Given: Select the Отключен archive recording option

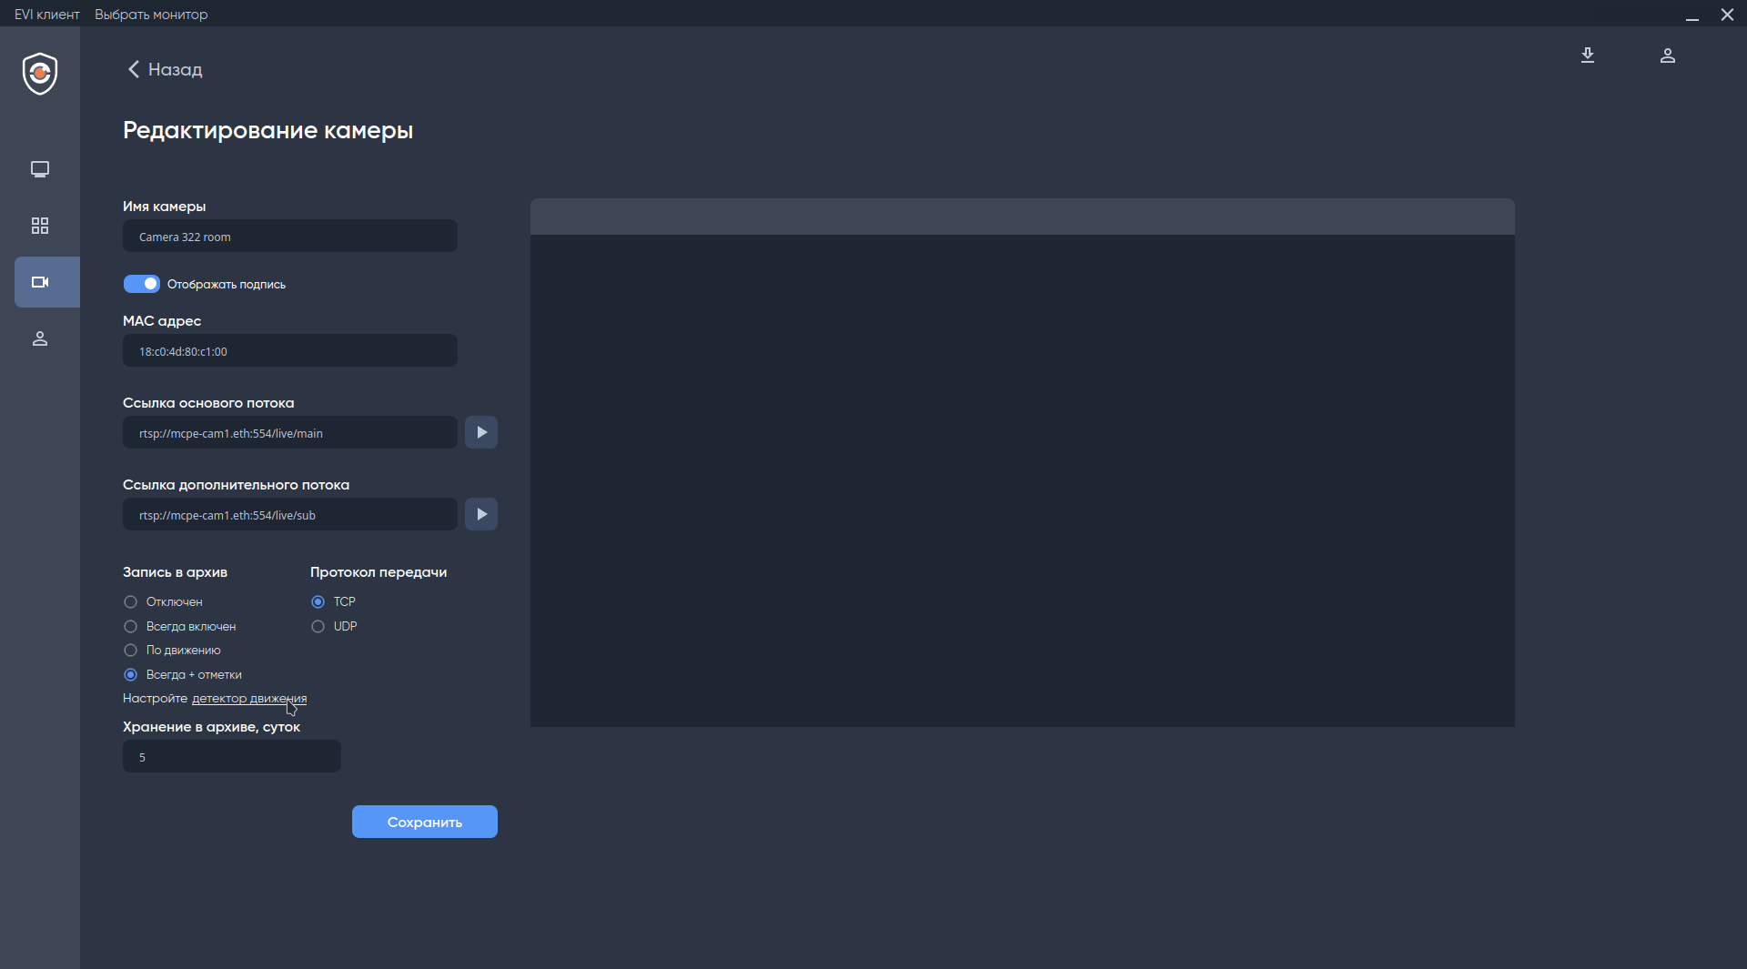Looking at the screenshot, I should click(163, 601).
